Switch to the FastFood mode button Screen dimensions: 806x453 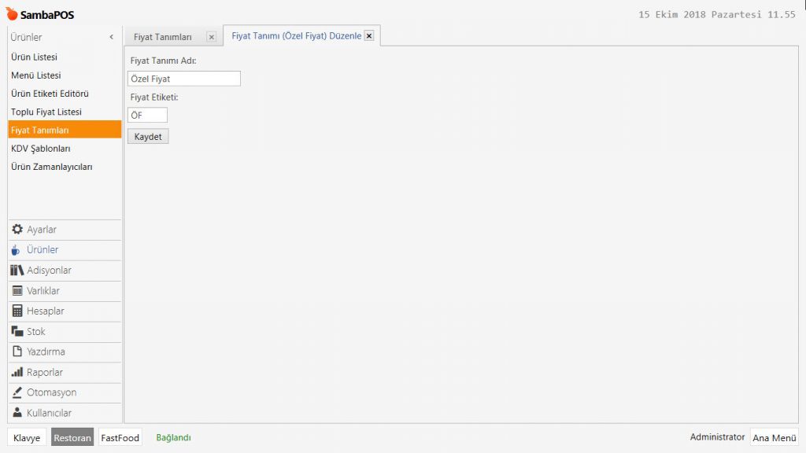click(x=120, y=438)
